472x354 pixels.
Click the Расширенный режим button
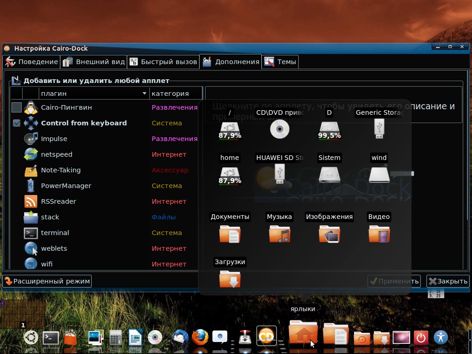click(47, 281)
